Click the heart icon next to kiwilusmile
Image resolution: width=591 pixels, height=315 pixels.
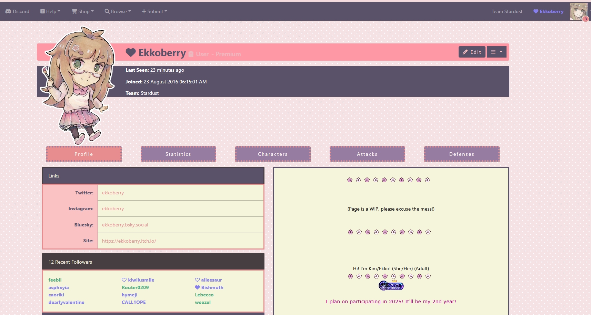[124, 280]
